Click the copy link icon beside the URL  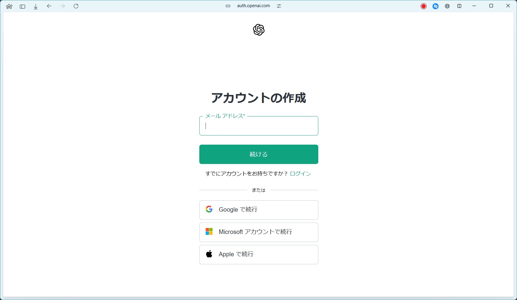click(228, 6)
